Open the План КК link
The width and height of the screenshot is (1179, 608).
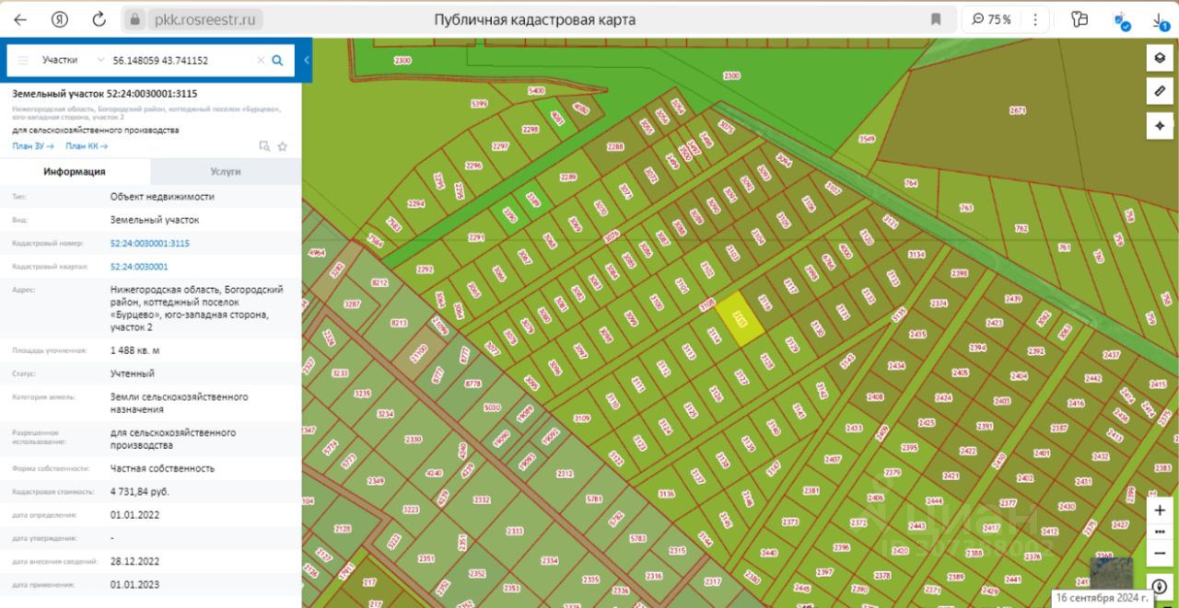(x=87, y=145)
